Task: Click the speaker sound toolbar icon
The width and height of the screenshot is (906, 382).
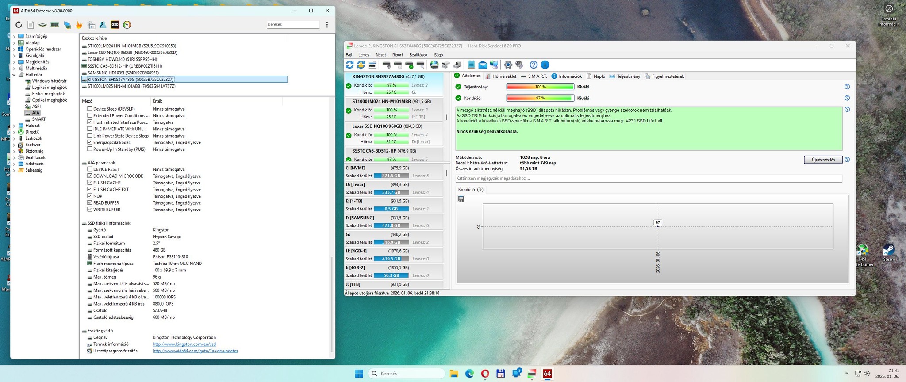Action: point(519,65)
